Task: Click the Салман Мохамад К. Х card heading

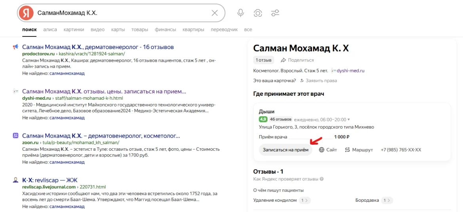Action: pyautogui.click(x=301, y=48)
